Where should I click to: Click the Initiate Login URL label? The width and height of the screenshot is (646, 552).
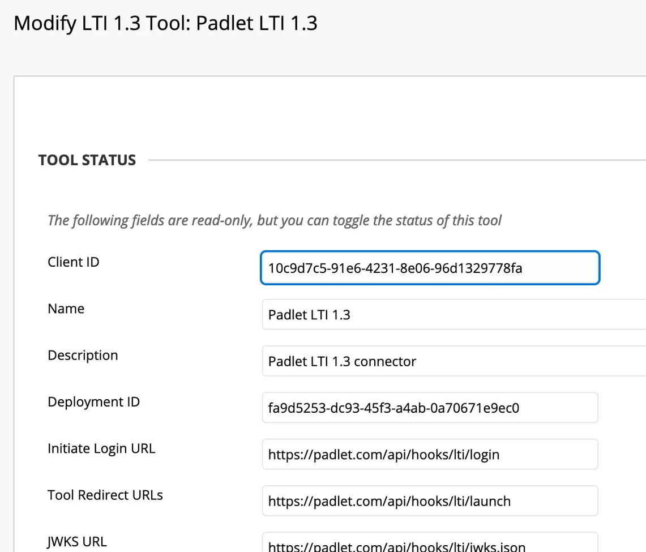pos(101,448)
